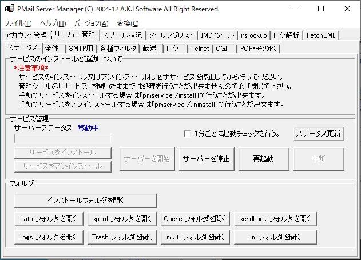Open the Telnet sub-tab
This screenshot has width=361, height=260.
(x=200, y=49)
